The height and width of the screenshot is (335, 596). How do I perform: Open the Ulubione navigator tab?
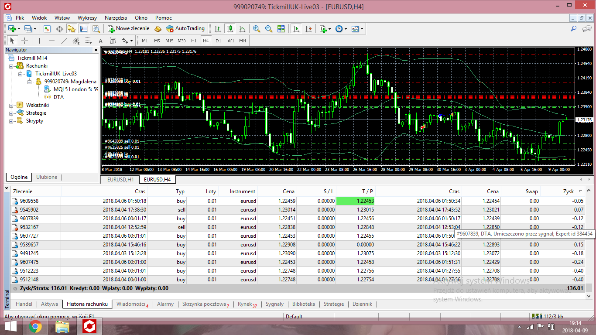pyautogui.click(x=47, y=177)
